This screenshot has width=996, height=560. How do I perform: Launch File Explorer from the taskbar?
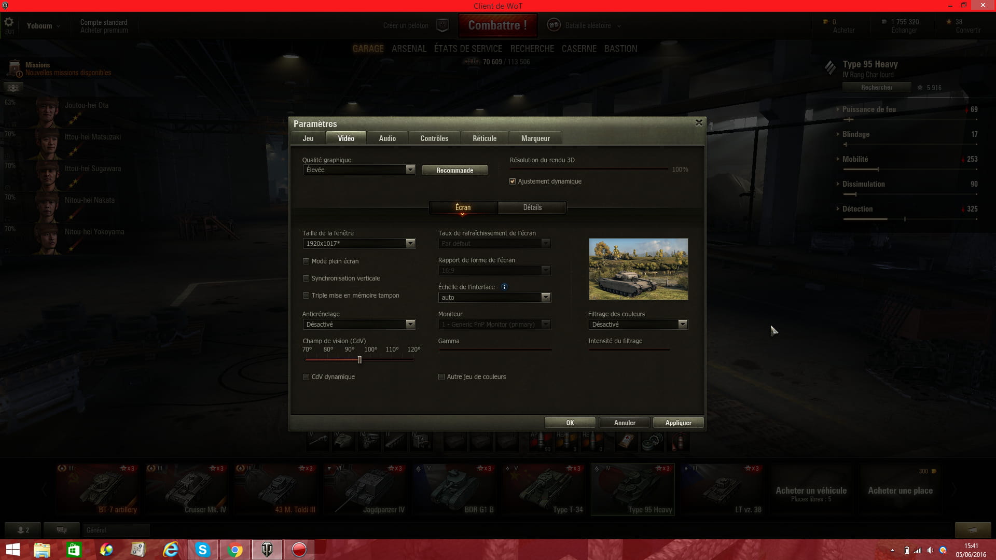(42, 550)
